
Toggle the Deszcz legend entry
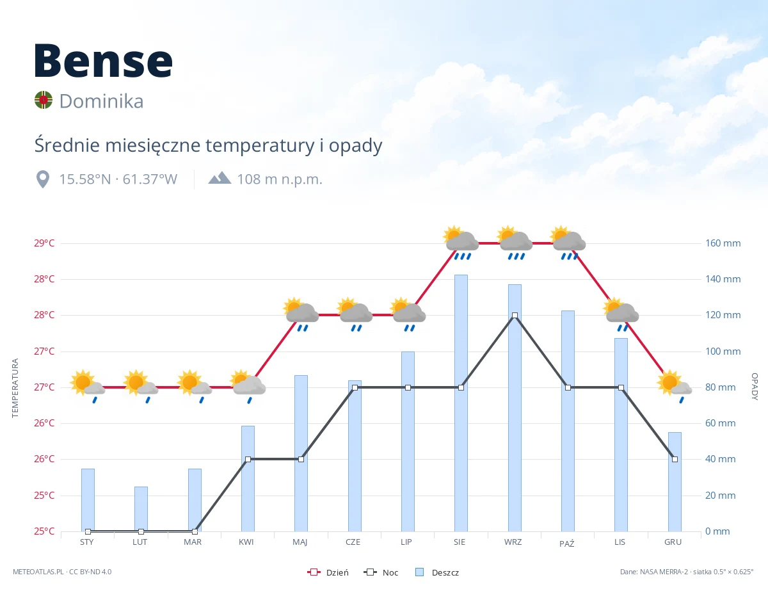[x=436, y=572]
